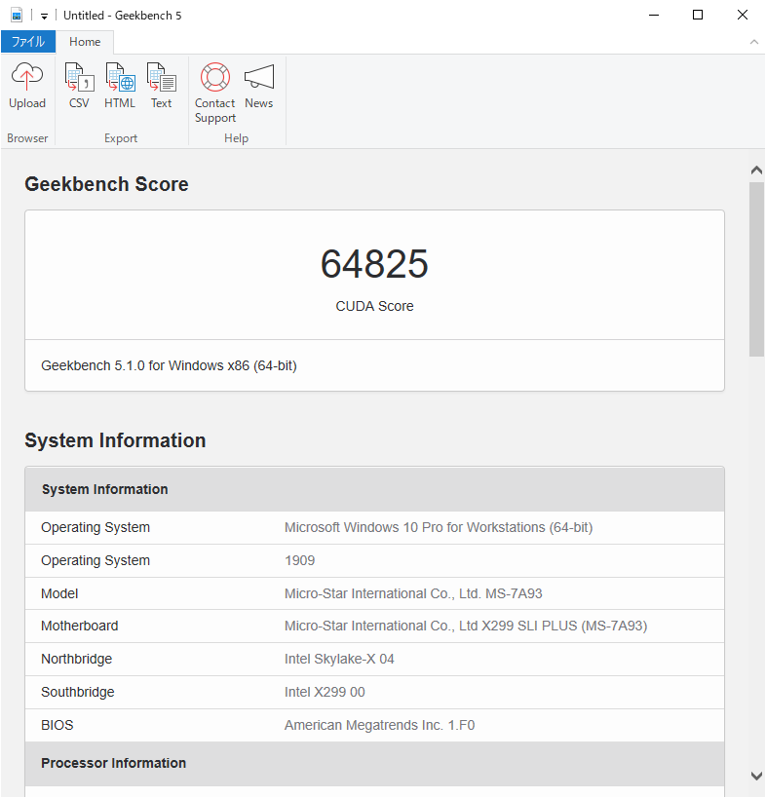Open the Quick Access Toolbar dropdown arrow
The image size is (766, 798).
coord(44,17)
